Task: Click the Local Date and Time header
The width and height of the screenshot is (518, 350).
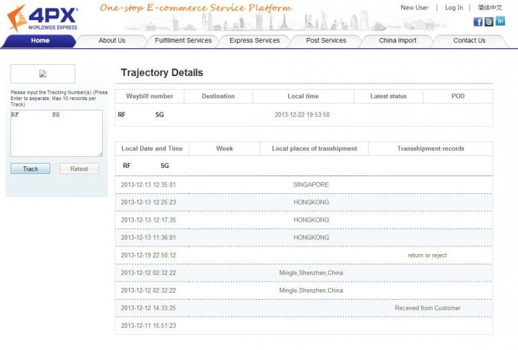Action: [152, 148]
